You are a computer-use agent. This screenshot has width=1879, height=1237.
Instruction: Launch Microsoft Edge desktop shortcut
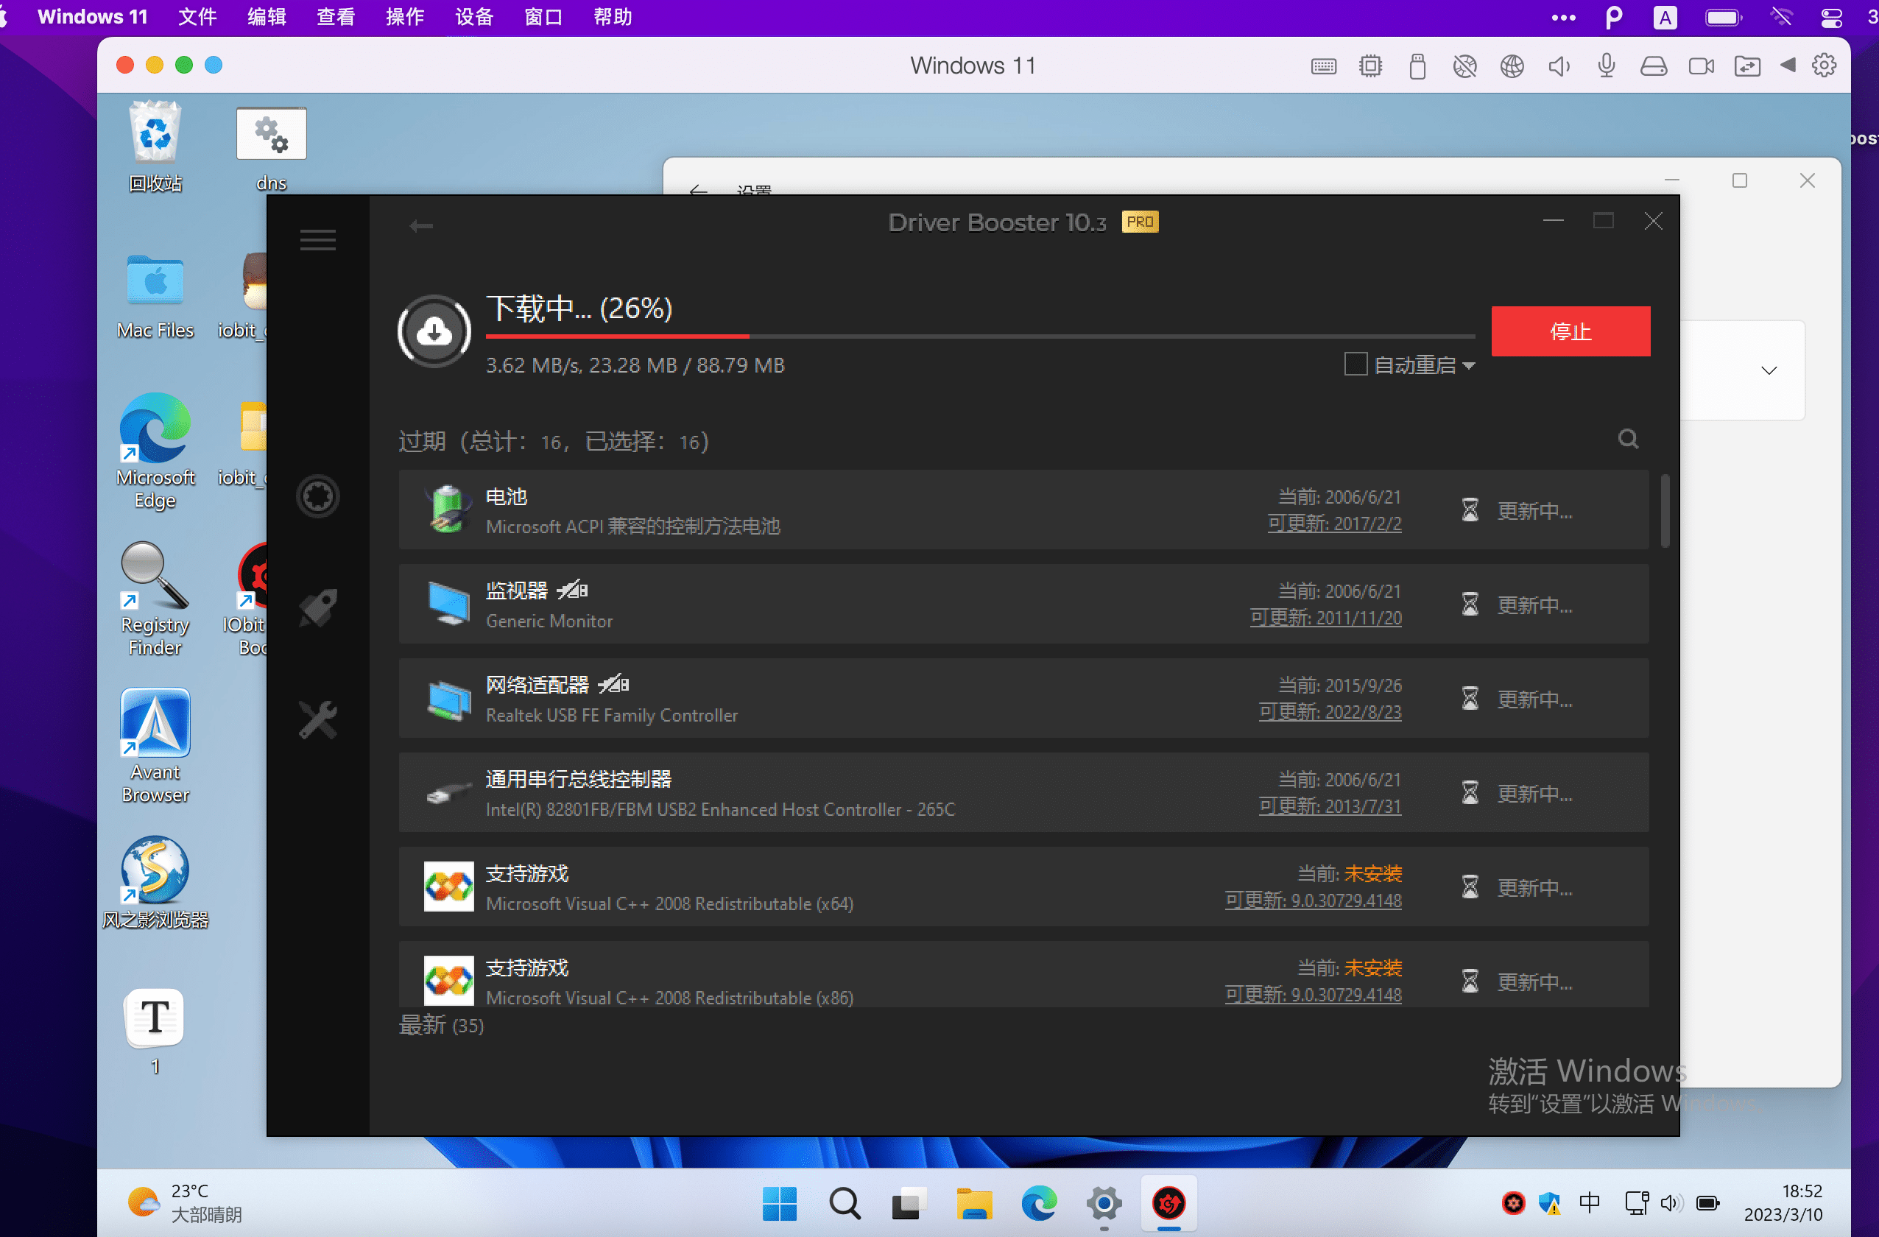point(155,451)
